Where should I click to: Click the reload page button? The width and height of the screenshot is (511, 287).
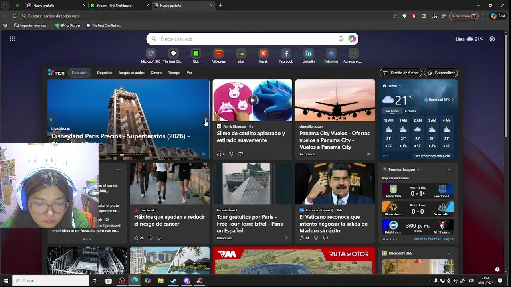[14, 16]
